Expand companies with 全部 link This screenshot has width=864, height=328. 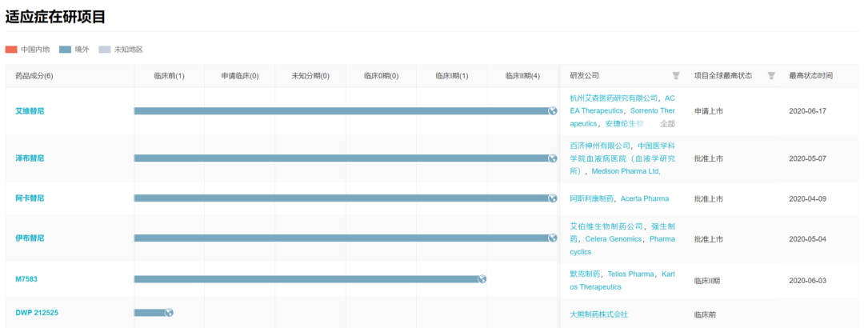[667, 123]
